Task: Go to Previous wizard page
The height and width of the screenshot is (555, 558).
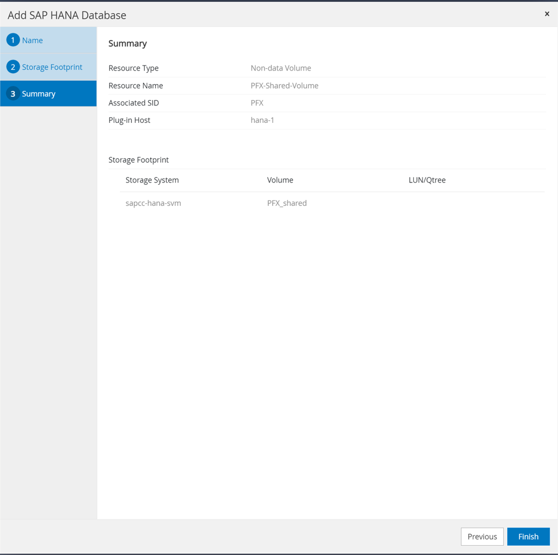Action: pos(482,536)
